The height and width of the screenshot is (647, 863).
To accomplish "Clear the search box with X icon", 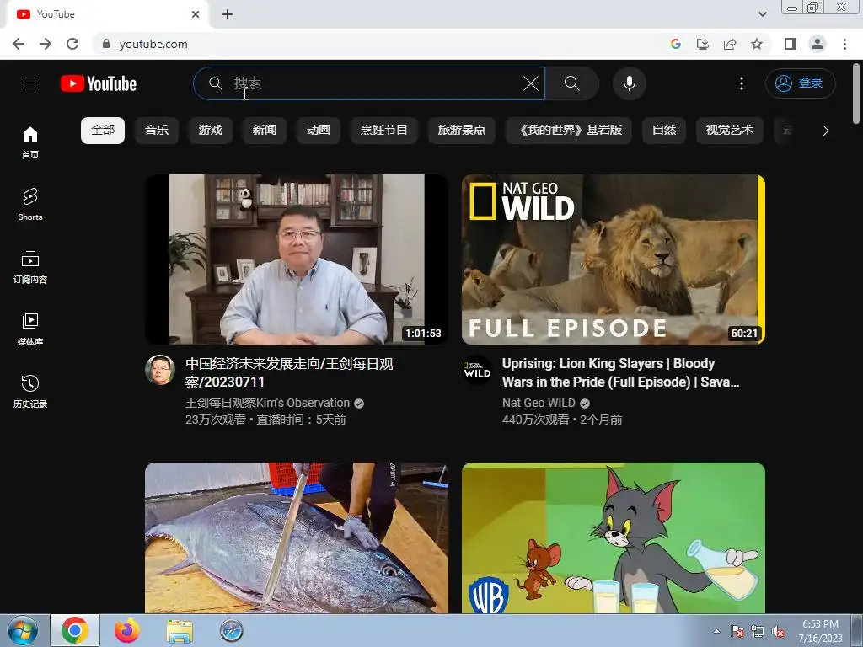I will click(531, 83).
